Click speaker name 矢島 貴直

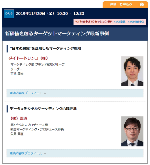[x=17, y=134]
